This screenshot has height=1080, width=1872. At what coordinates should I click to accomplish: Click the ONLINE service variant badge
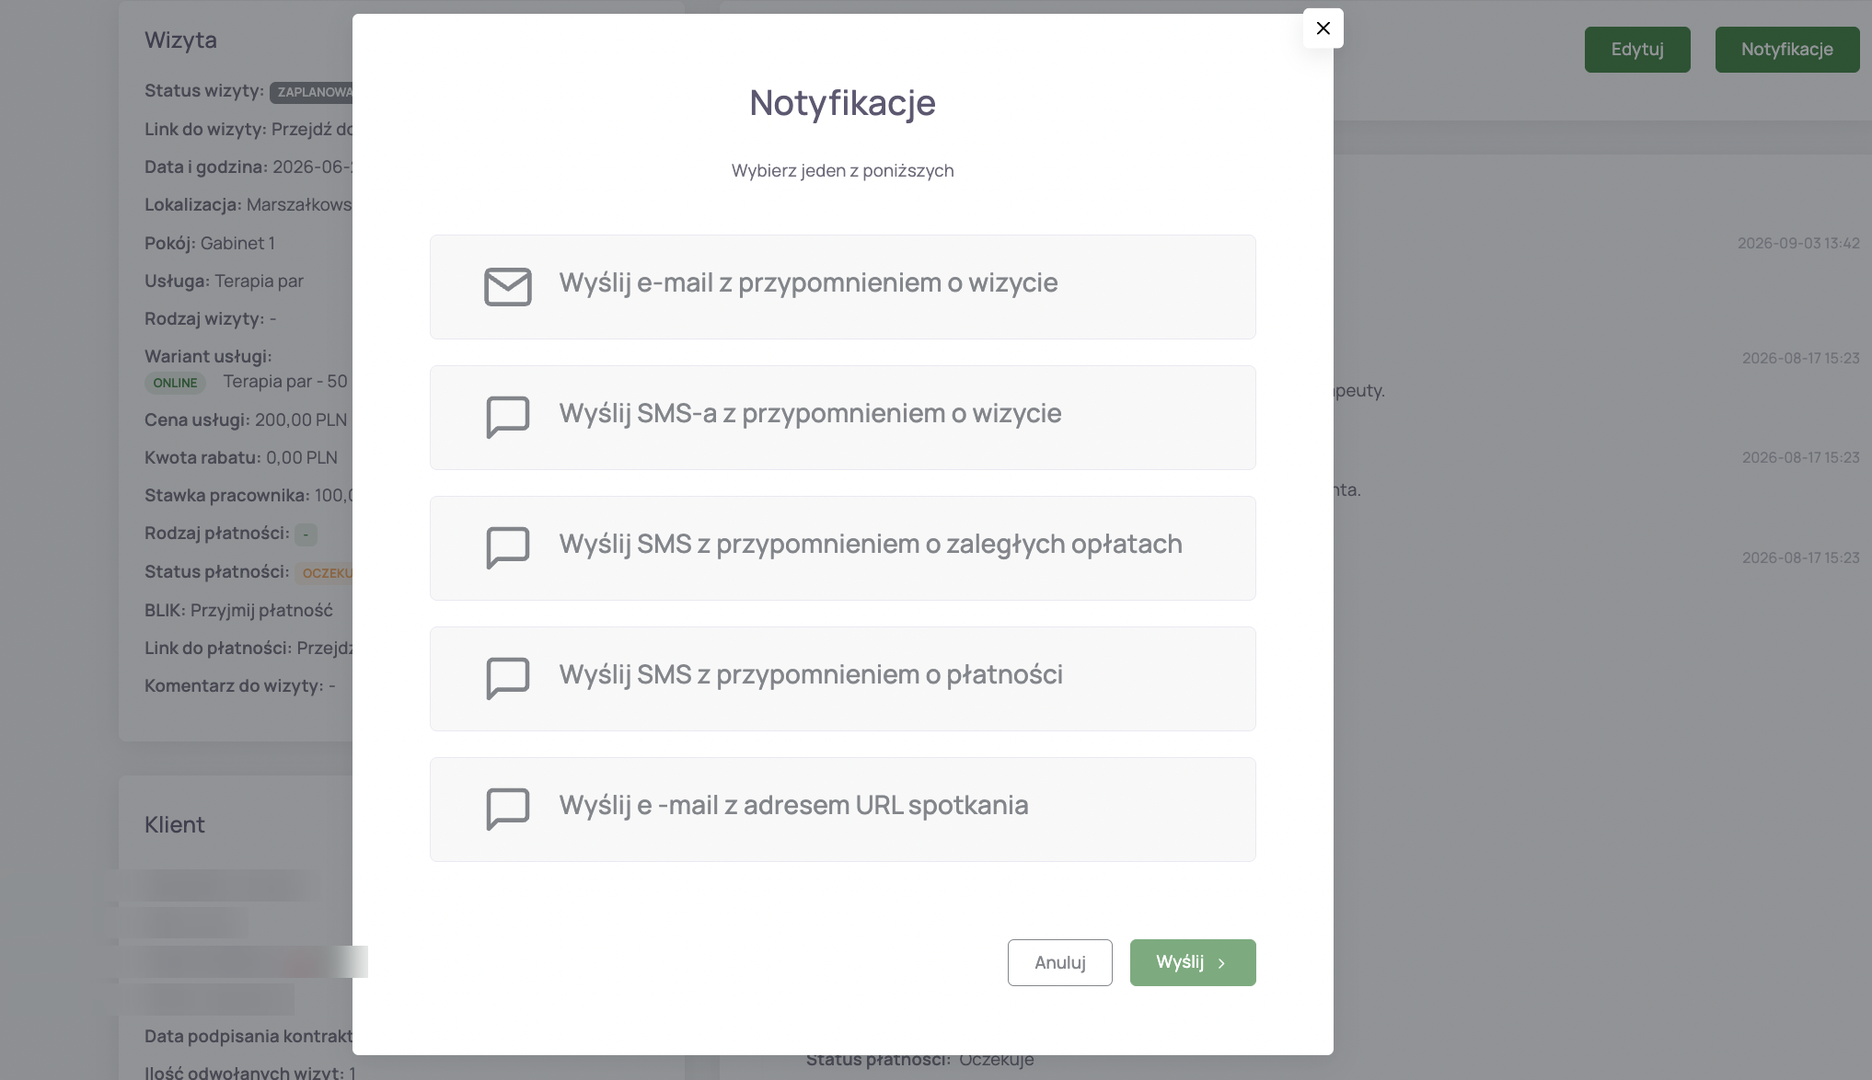pos(175,383)
